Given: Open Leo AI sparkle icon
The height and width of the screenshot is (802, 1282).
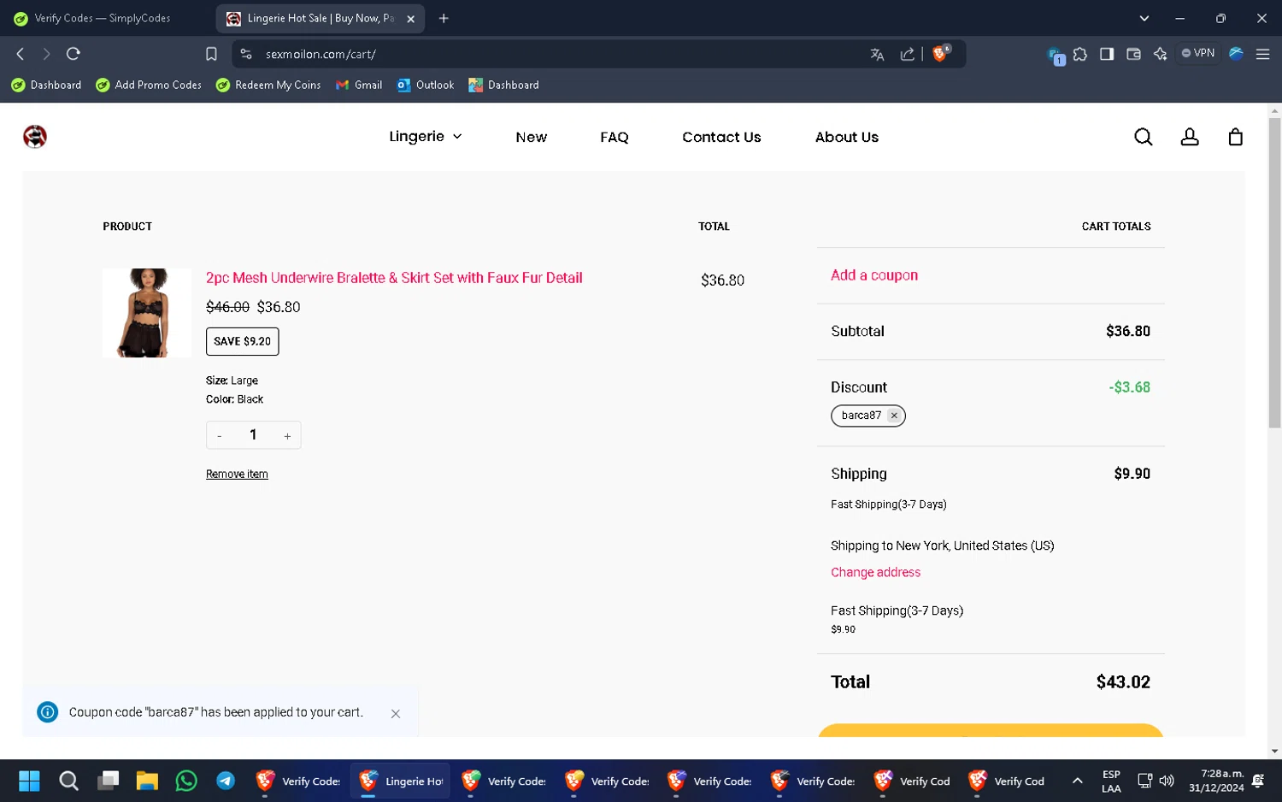Looking at the screenshot, I should (x=1160, y=54).
